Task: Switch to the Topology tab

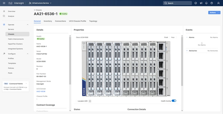Action: click(93, 21)
